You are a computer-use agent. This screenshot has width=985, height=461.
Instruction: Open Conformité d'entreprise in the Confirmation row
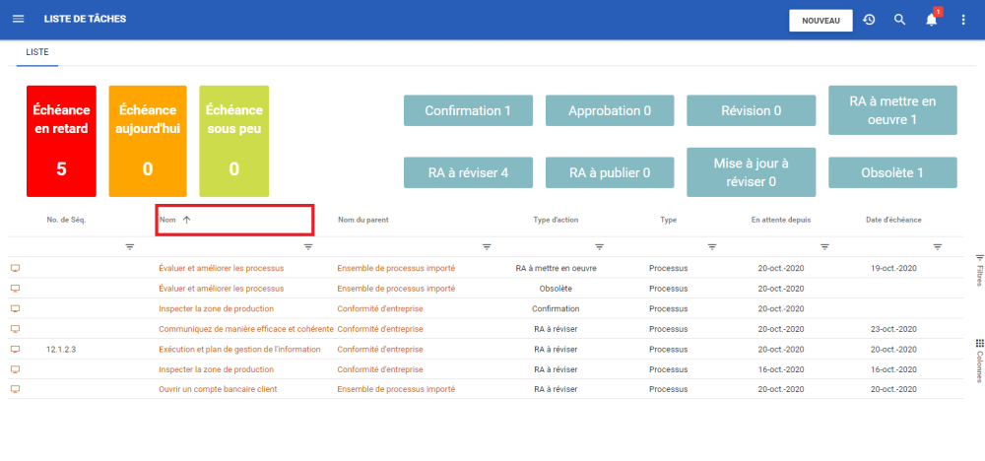pyautogui.click(x=380, y=308)
